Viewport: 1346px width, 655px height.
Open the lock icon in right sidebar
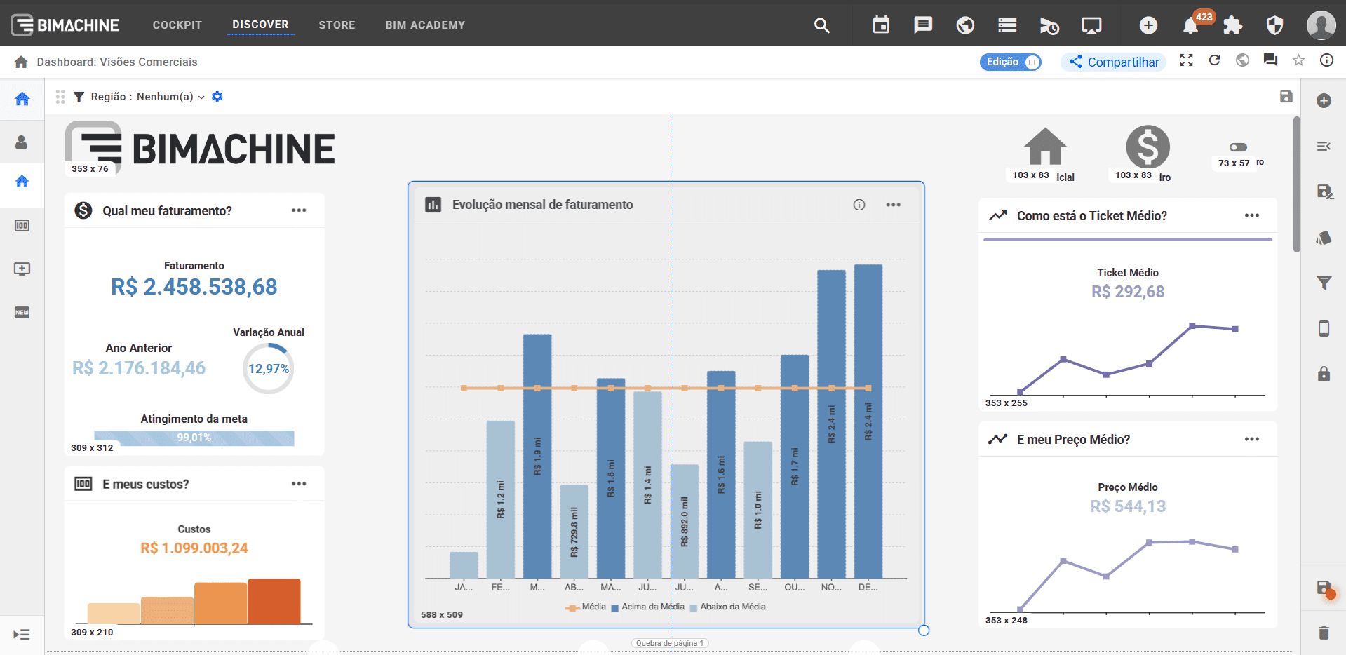pyautogui.click(x=1324, y=374)
